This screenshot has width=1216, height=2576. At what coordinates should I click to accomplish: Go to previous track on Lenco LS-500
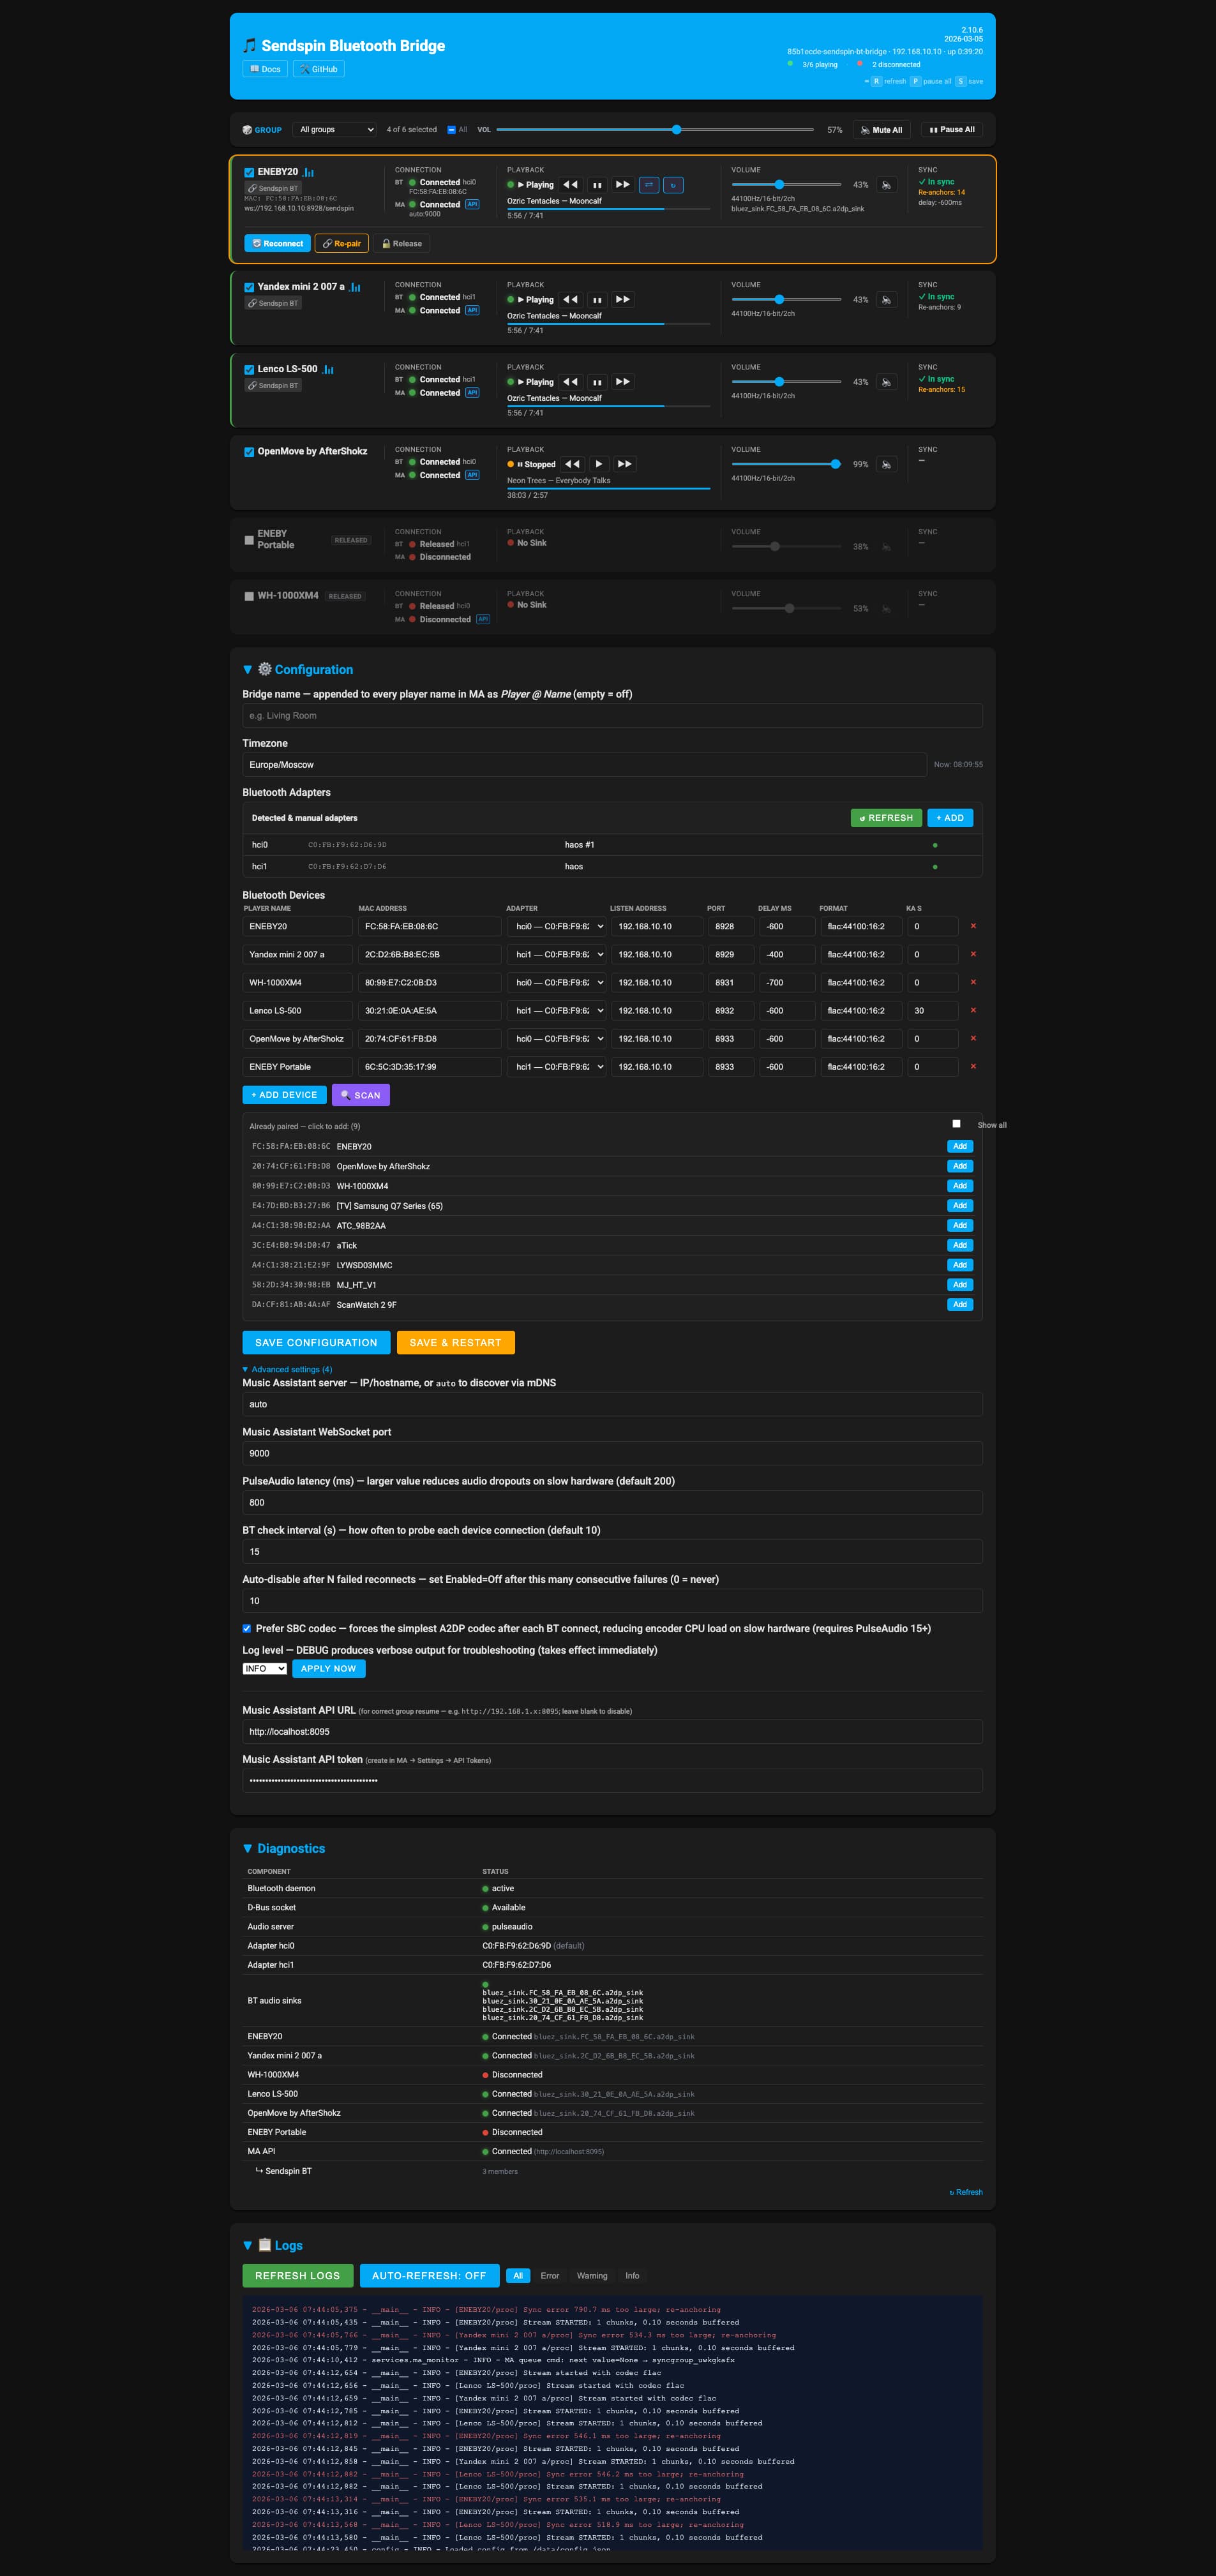pos(570,382)
